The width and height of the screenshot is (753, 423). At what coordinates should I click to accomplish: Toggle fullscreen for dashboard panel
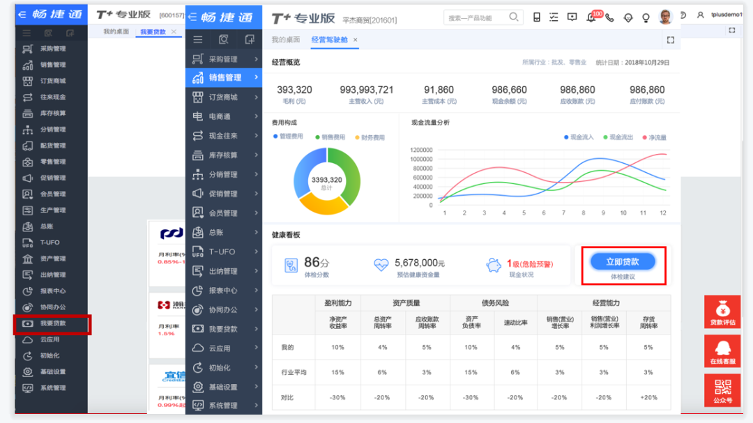click(x=671, y=40)
